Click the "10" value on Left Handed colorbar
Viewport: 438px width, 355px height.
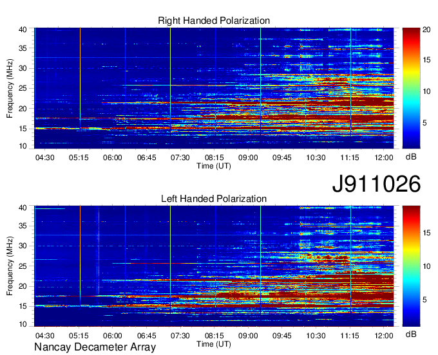(x=426, y=266)
